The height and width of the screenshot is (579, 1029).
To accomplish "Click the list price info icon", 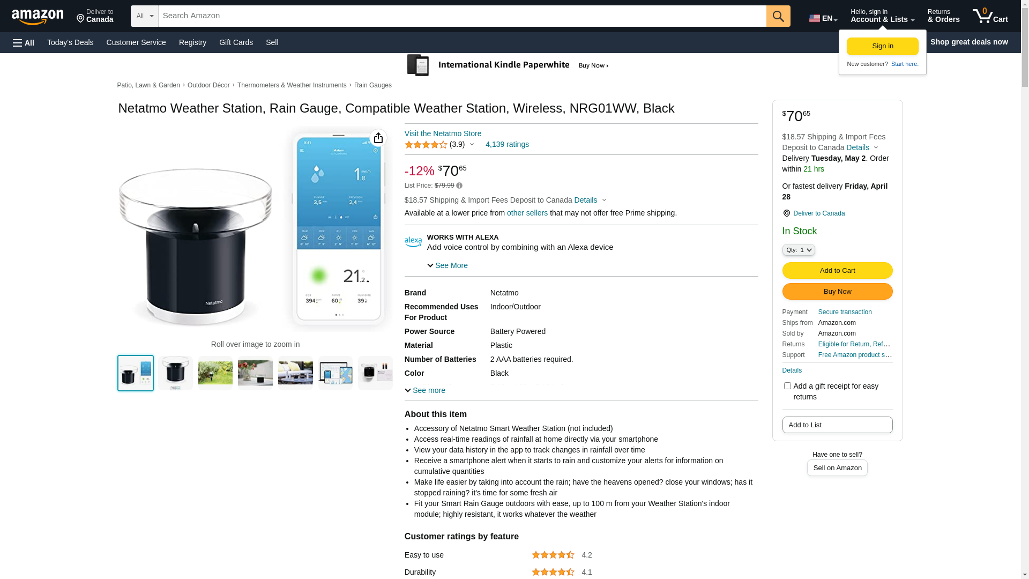I will tap(459, 185).
